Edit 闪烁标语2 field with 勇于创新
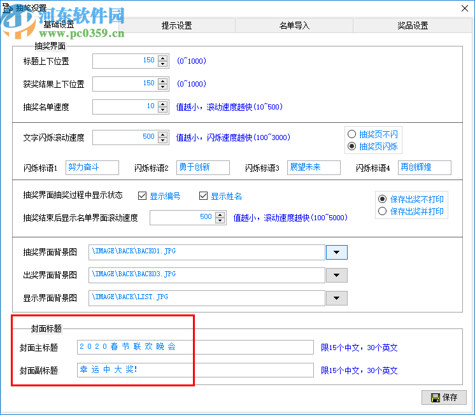475x415 pixels. pos(203,167)
